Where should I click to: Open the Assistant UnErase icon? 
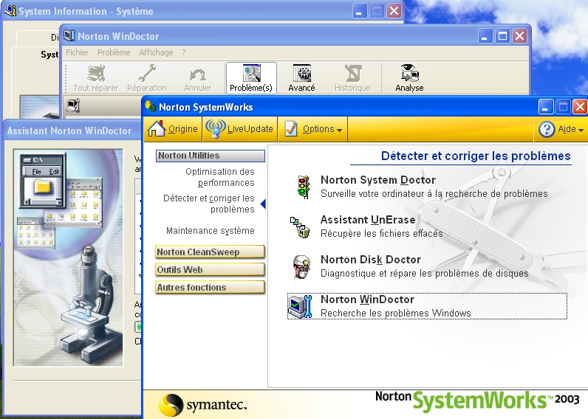coord(299,226)
